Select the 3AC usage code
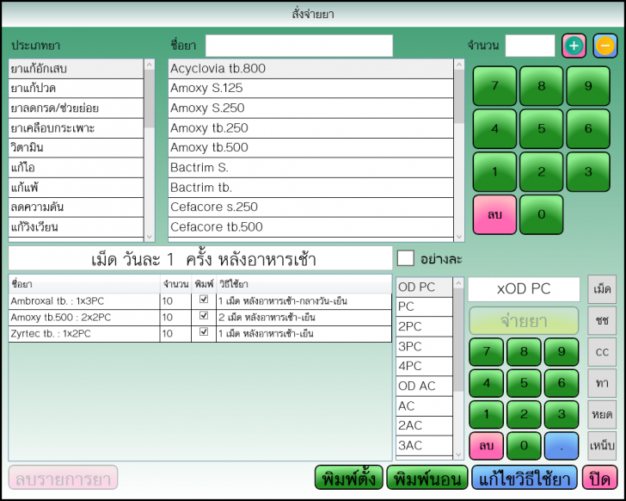 pos(424,445)
